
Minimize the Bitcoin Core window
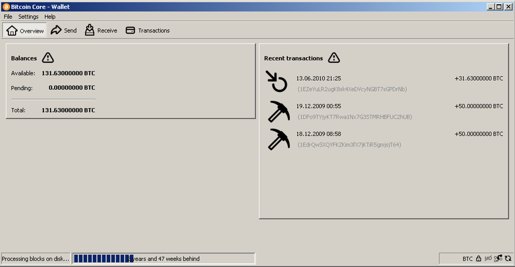[491, 7]
